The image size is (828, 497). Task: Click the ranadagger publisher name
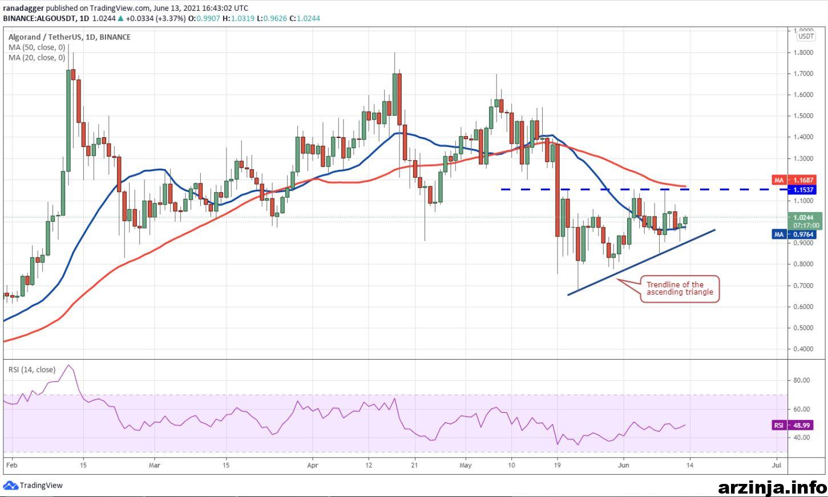click(23, 8)
